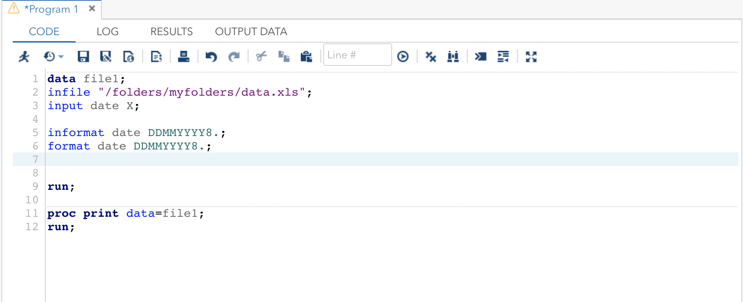The height and width of the screenshot is (302, 743).
Task: Close the Program 1 tab
Action: [92, 9]
